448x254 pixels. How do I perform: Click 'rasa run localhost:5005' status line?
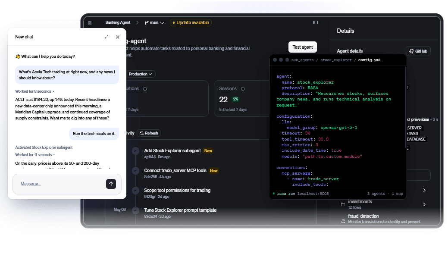tap(301, 194)
